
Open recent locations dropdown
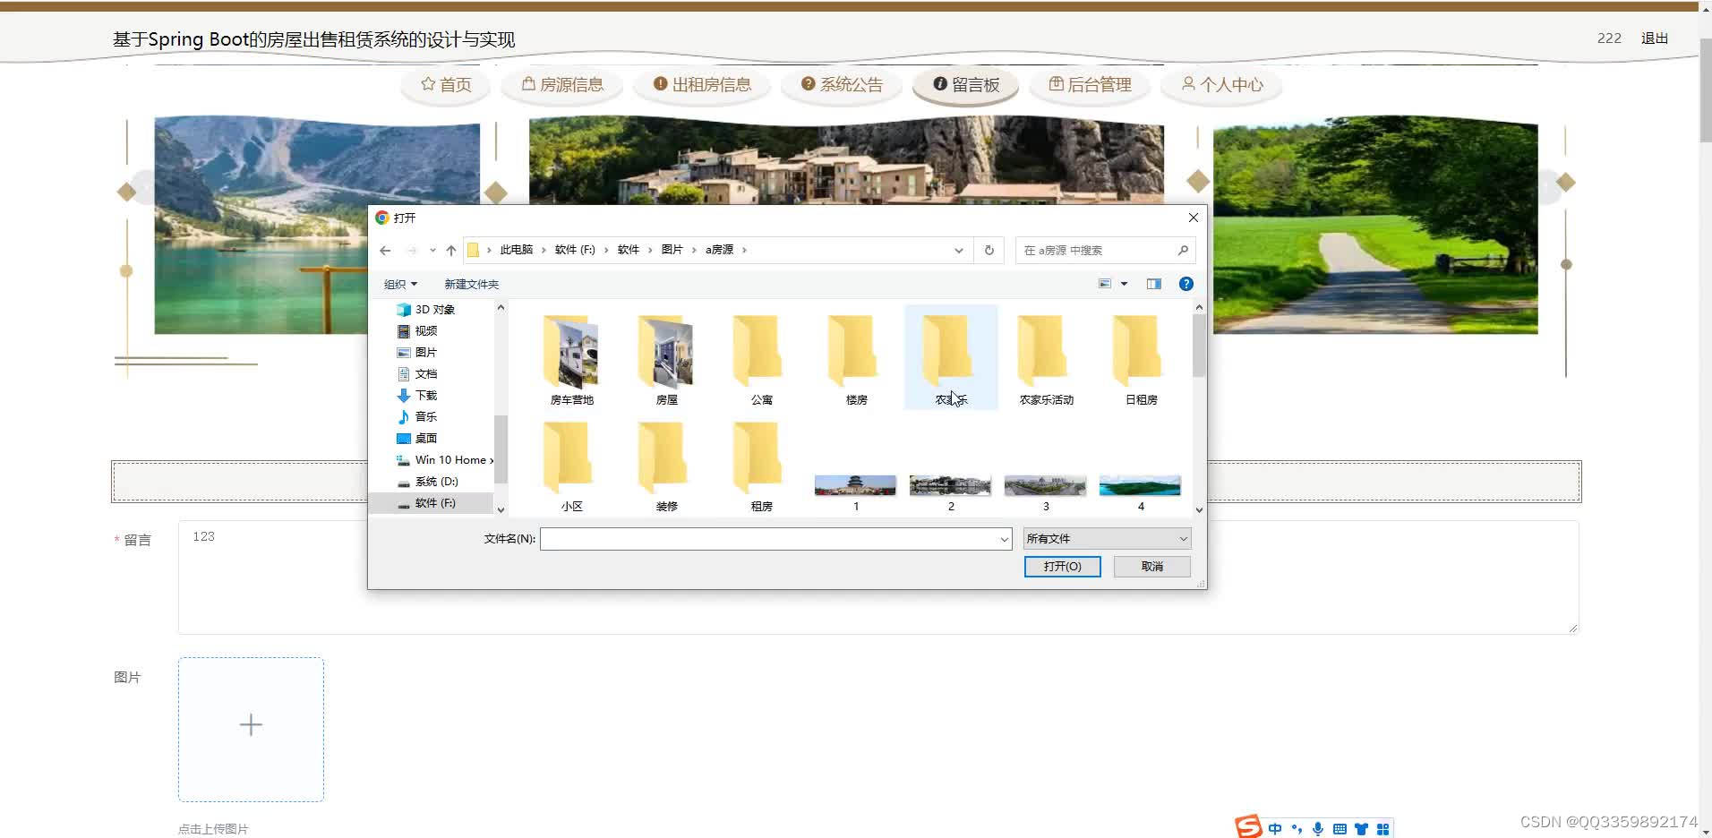coord(432,251)
